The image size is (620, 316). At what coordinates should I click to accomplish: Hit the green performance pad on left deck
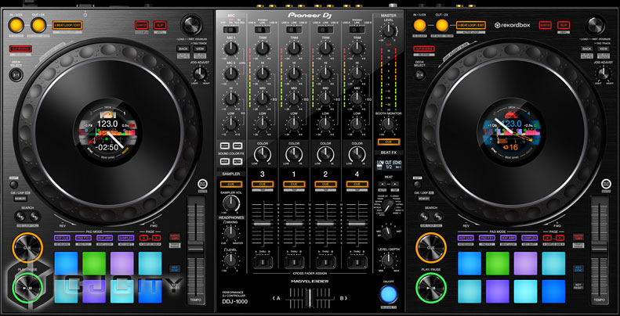(x=95, y=263)
